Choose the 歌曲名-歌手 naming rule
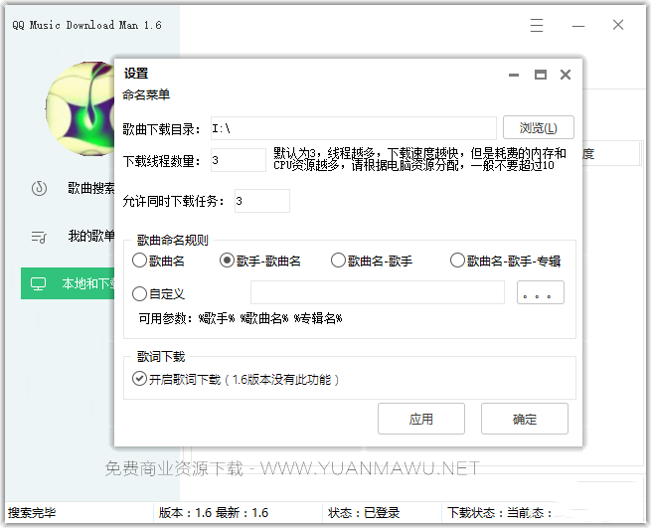 (338, 261)
